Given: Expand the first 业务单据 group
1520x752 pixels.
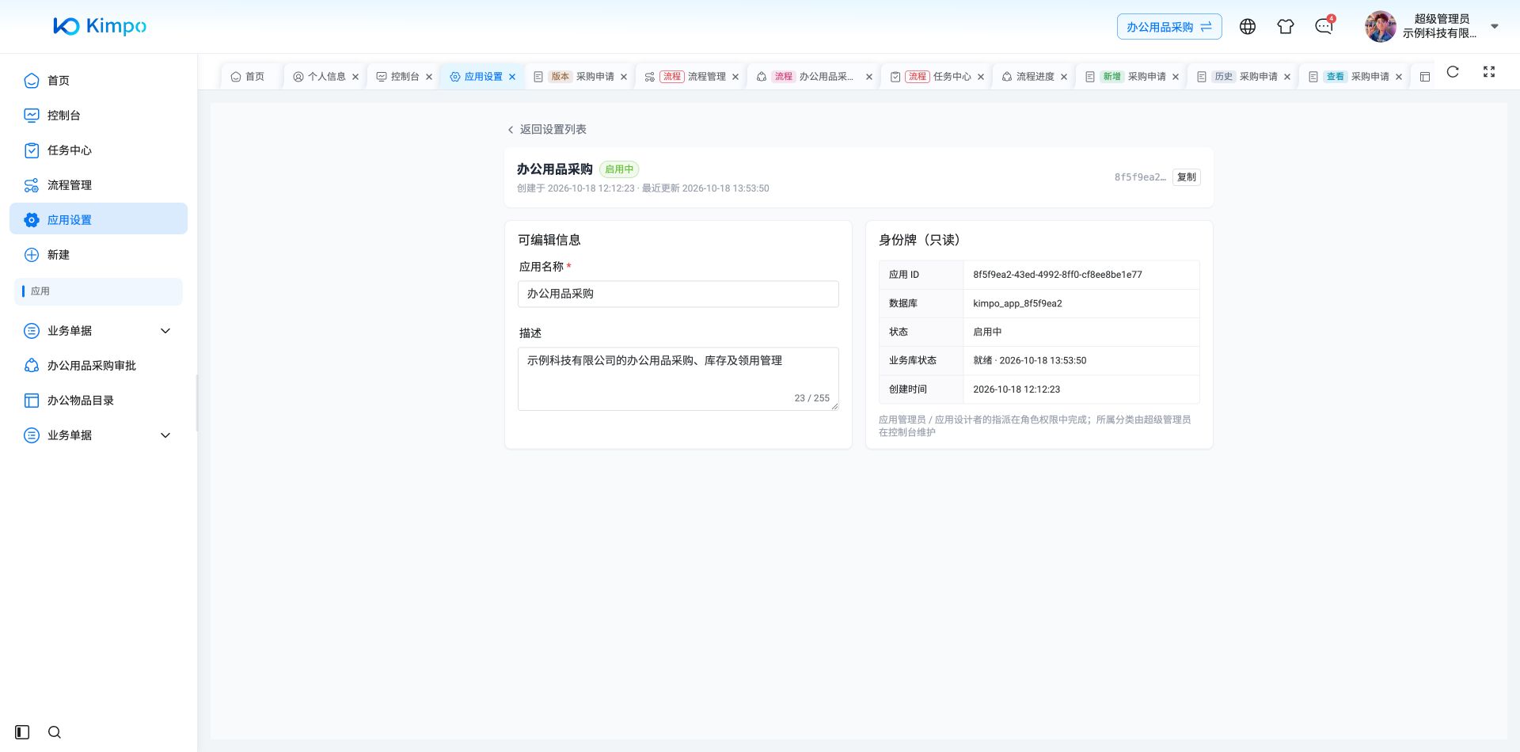Looking at the screenshot, I should point(98,331).
